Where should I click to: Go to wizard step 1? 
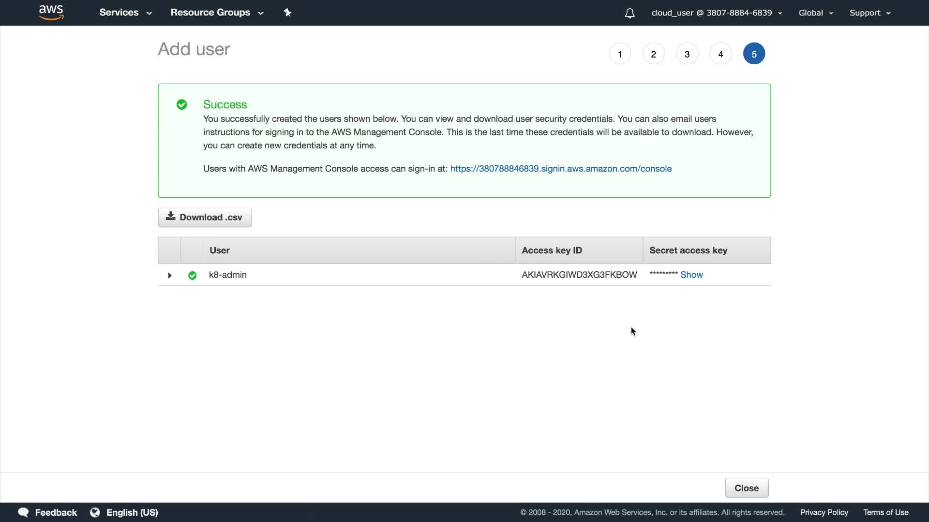[620, 54]
